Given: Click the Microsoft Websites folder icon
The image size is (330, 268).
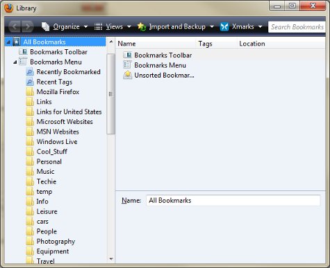Looking at the screenshot, I should click(x=30, y=122).
